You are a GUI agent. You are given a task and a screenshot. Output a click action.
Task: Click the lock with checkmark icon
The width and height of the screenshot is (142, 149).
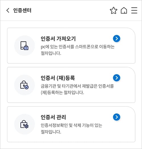click(24, 85)
